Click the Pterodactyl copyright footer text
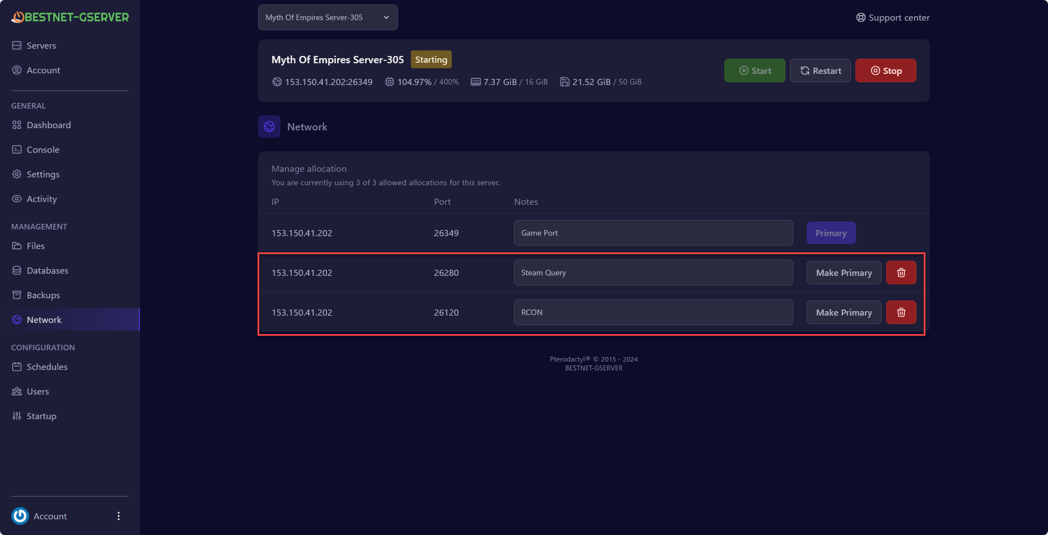The width and height of the screenshot is (1048, 535). [594, 359]
